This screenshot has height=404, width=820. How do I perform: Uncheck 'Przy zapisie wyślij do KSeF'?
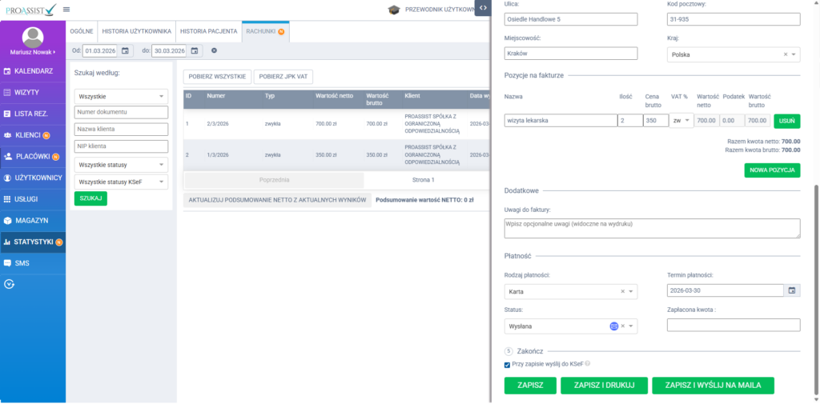[x=508, y=365]
